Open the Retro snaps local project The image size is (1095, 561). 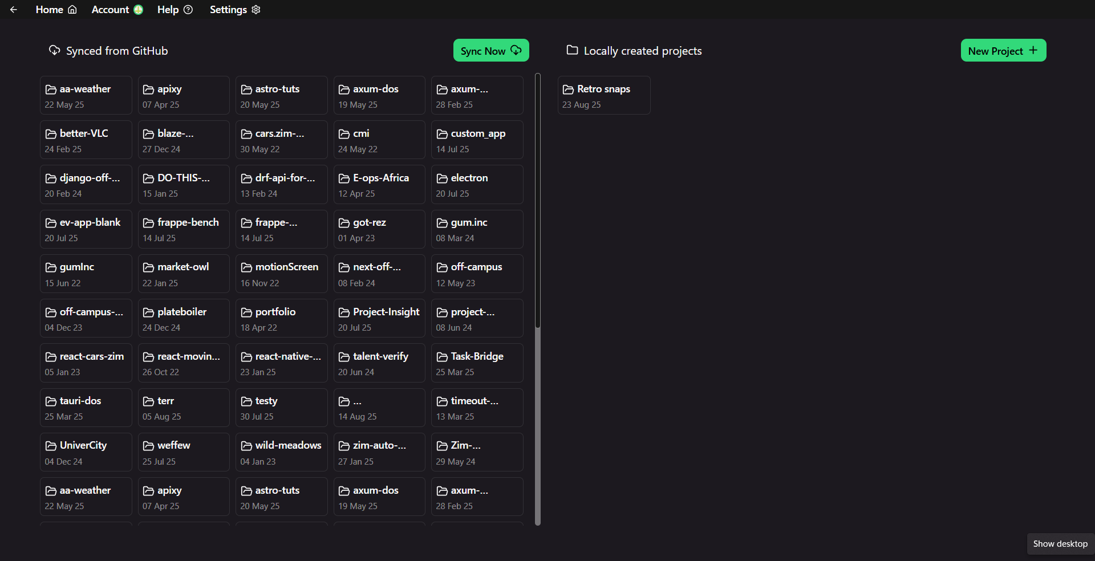tap(604, 95)
